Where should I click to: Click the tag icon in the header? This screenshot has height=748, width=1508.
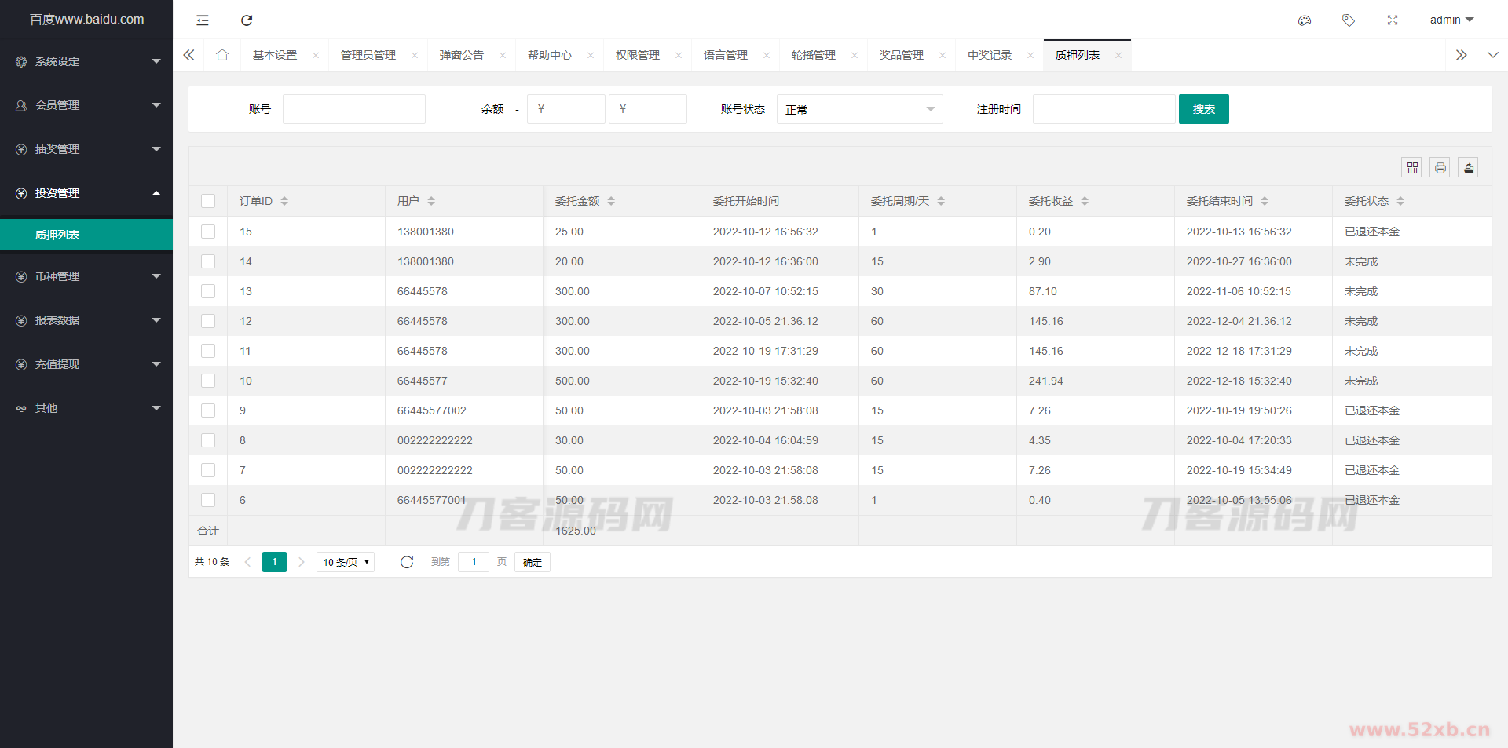(x=1349, y=20)
